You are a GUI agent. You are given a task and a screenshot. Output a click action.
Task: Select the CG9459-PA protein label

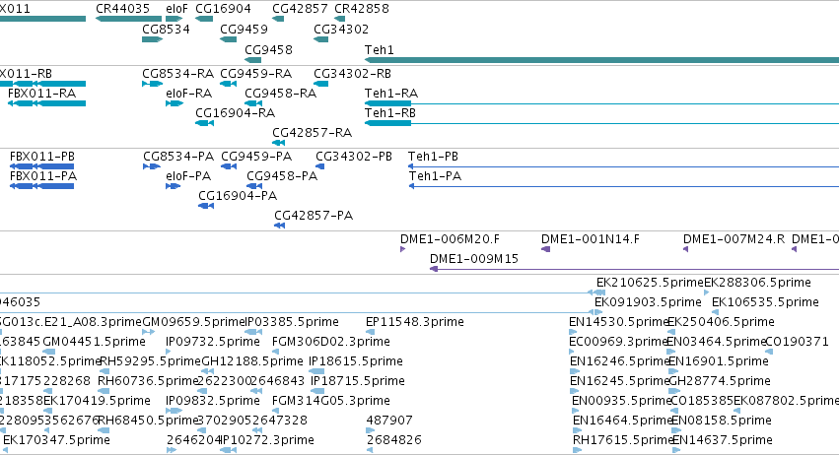[256, 157]
